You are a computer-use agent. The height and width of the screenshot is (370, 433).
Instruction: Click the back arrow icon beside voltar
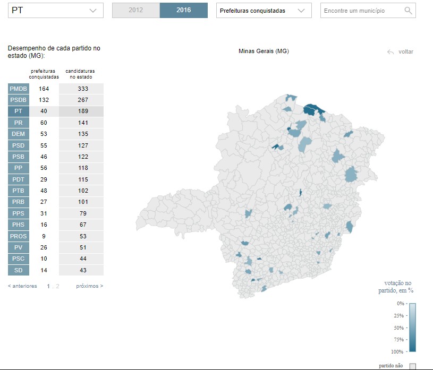(x=390, y=52)
